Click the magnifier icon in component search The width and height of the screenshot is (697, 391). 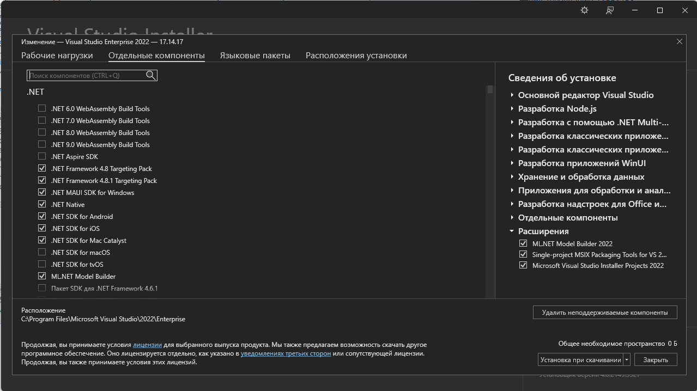coord(151,76)
